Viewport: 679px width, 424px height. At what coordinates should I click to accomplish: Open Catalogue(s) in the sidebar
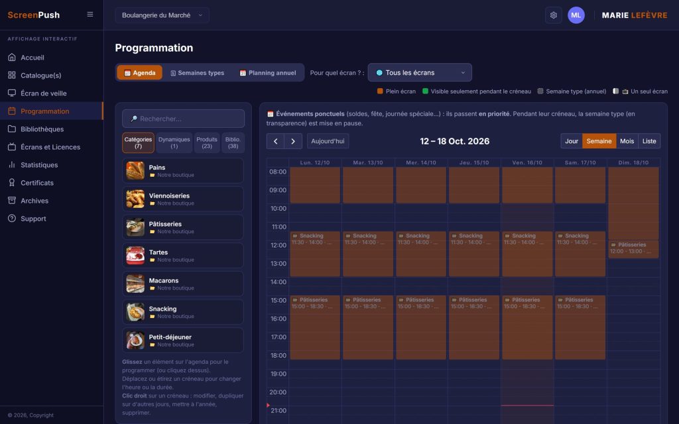(52, 76)
